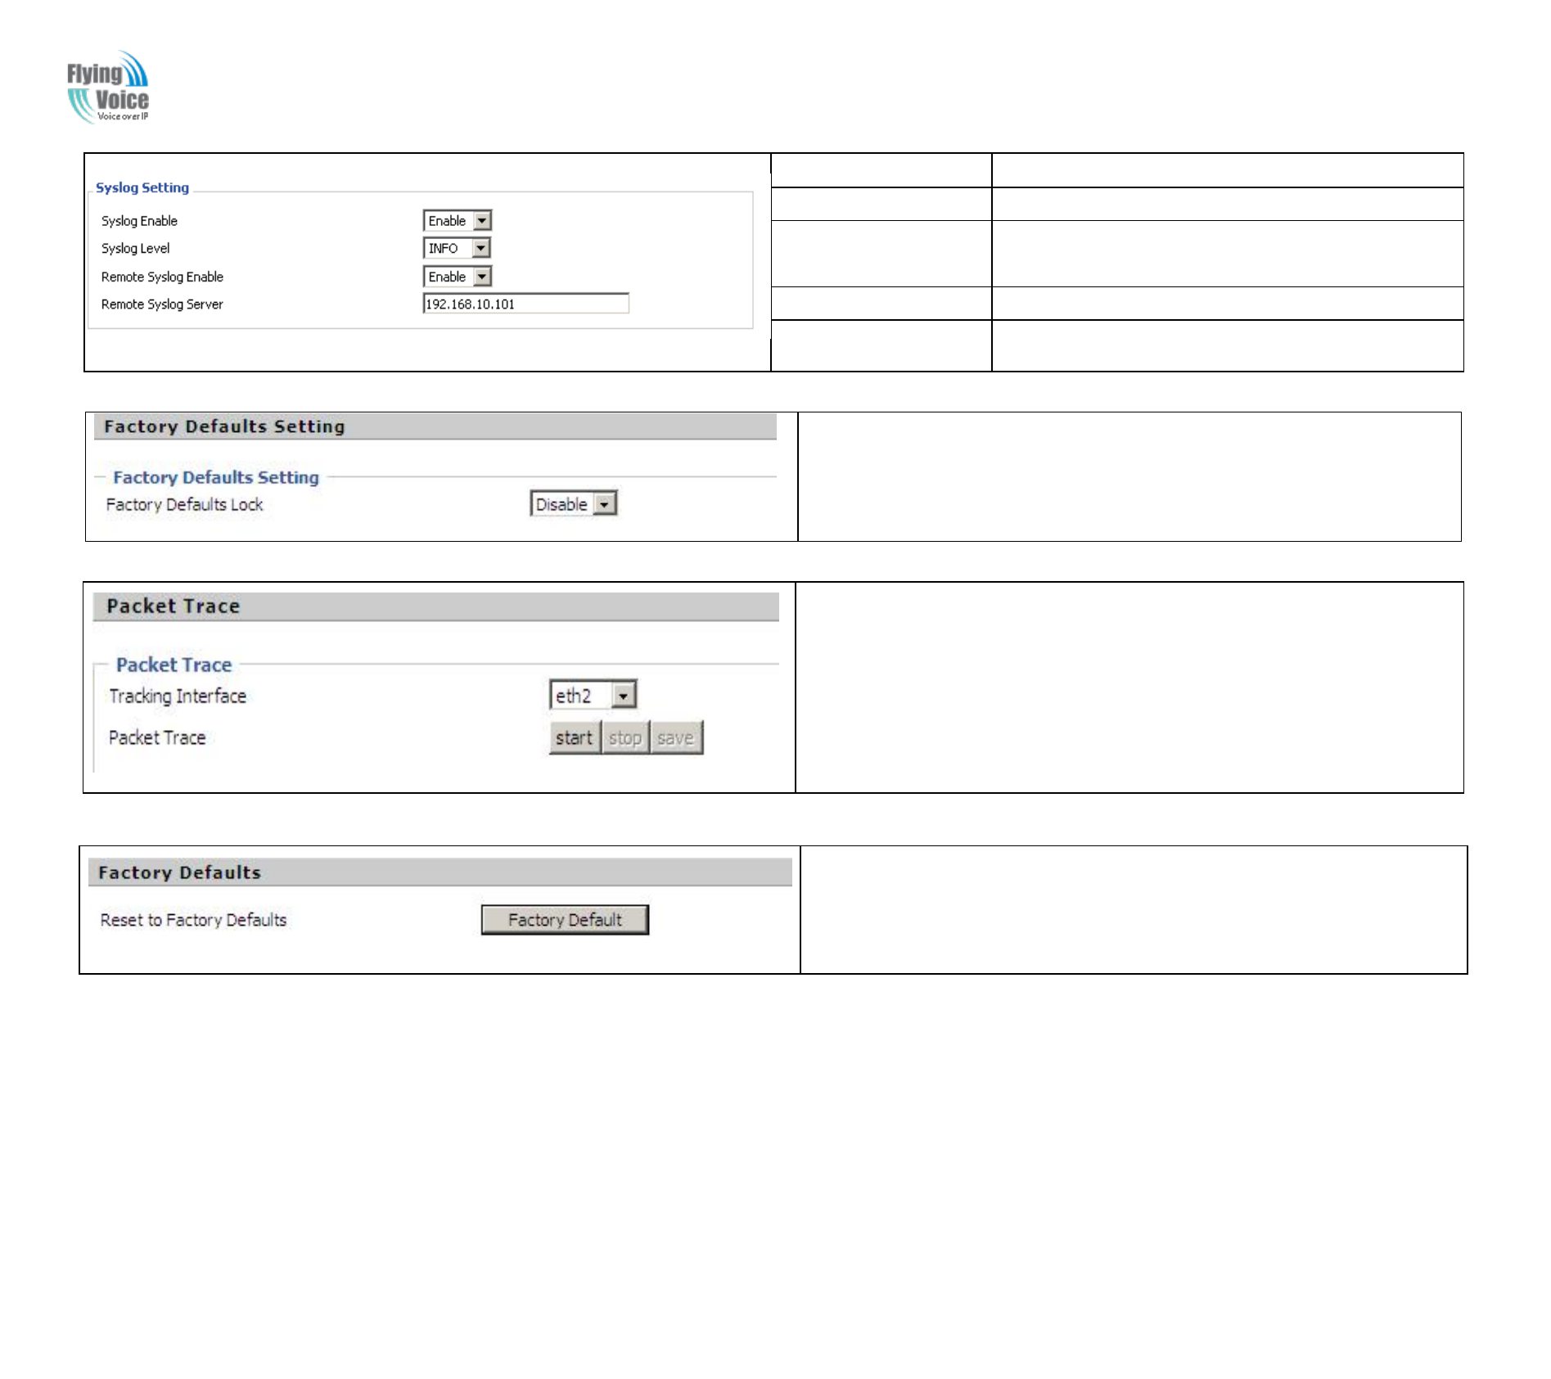Screen dimensions: 1551x1379
Task: Click the 'Factory Defaults Lock' label
Action: [x=184, y=505]
